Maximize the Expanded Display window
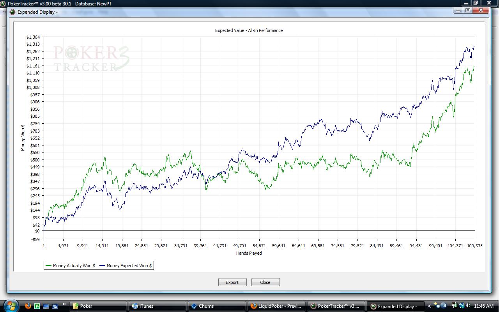 [468, 11]
